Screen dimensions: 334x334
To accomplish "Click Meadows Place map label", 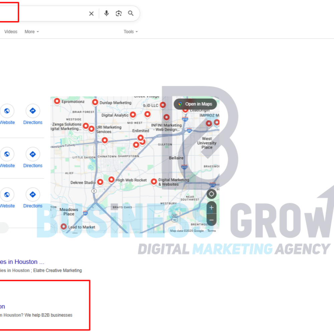I will pos(69,212).
